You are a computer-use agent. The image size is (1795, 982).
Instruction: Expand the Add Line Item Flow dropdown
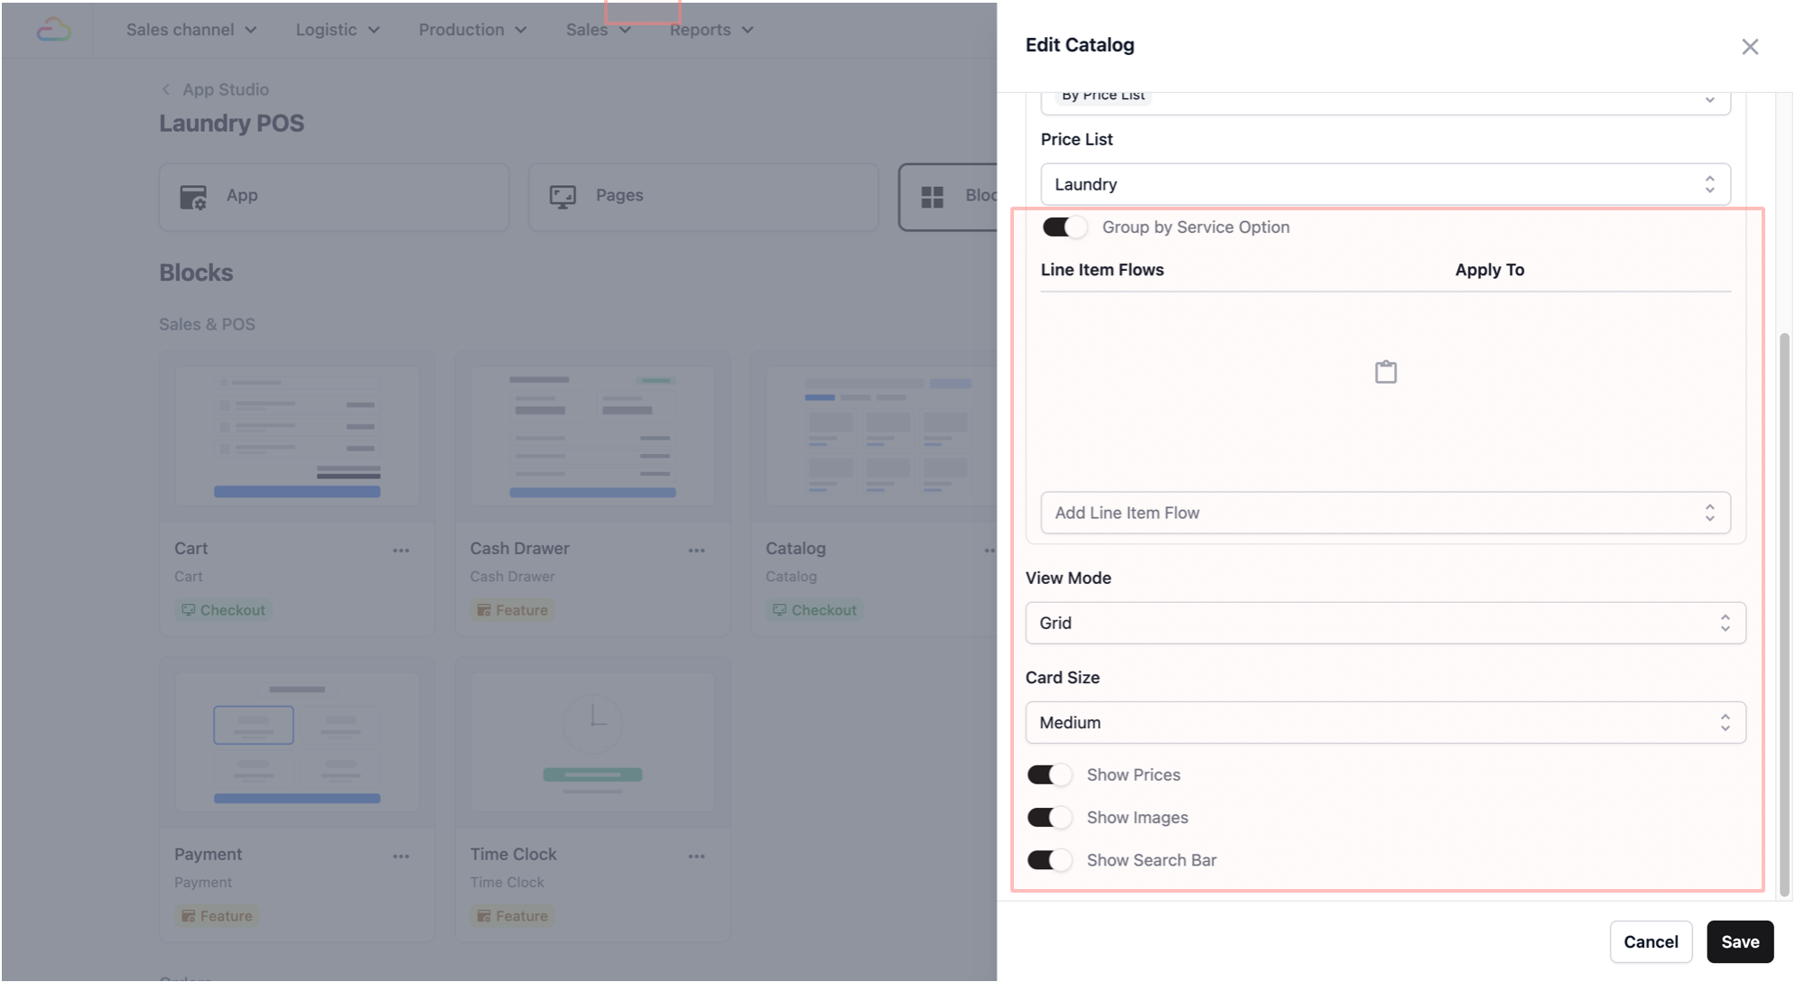tap(1384, 513)
